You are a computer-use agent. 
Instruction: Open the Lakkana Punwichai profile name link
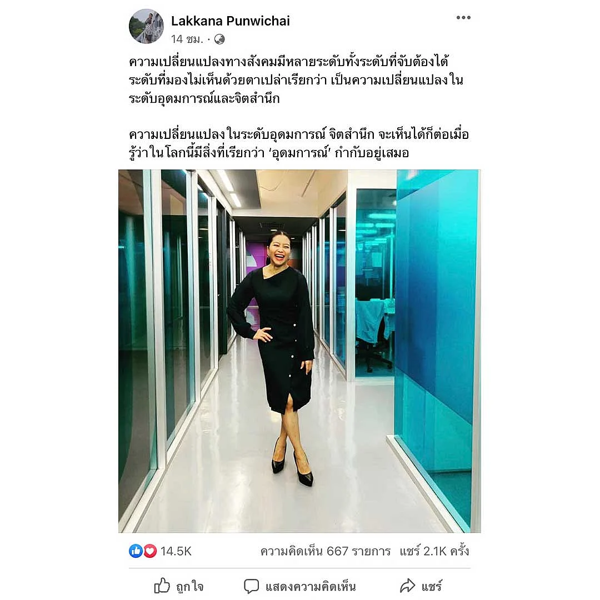(231, 21)
